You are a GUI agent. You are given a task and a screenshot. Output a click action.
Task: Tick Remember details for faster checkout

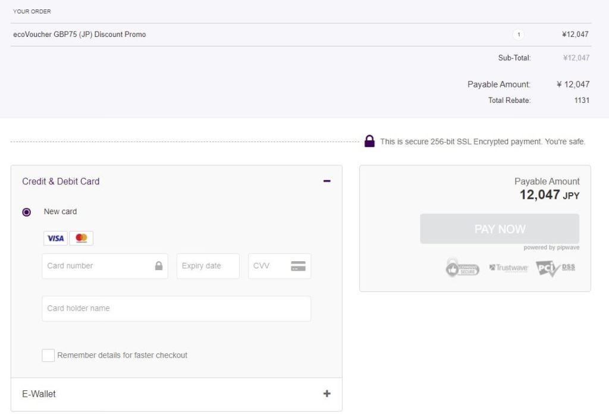click(48, 355)
